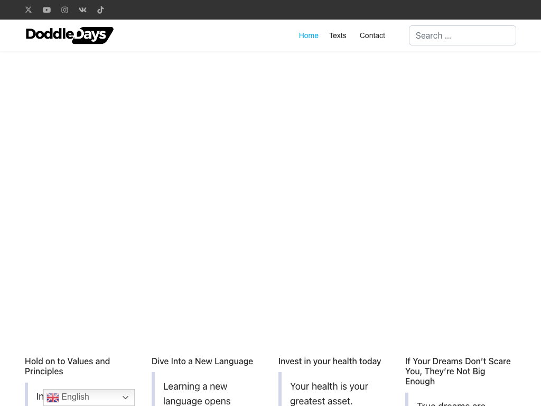The image size is (541, 406).
Task: Open 'Dive Into a New Language' article
Action: click(202, 361)
